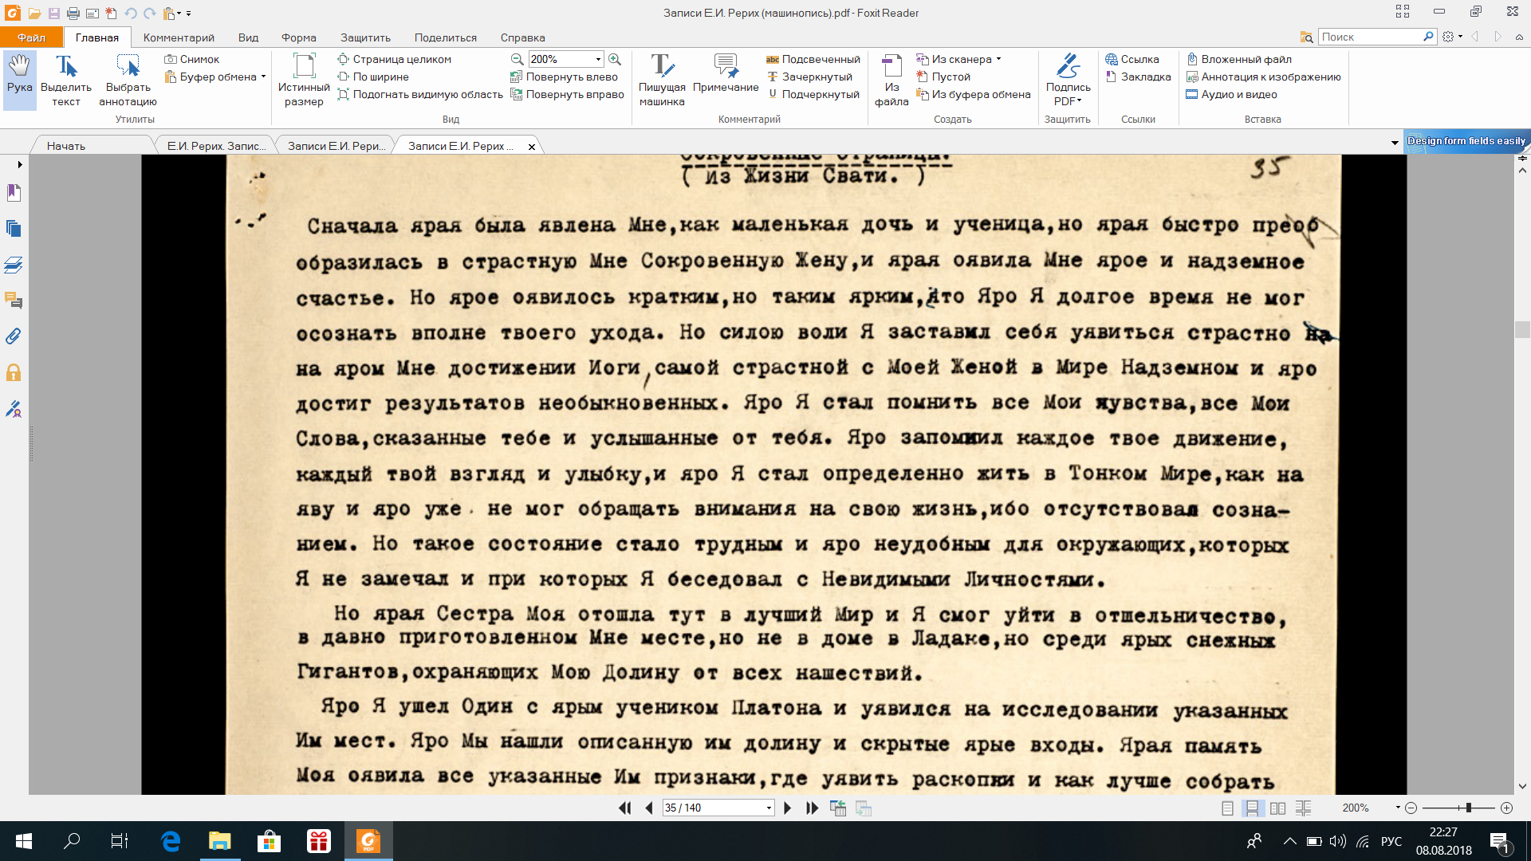Open the bookmarks panel in left sidebar
The image size is (1531, 861).
[14, 193]
